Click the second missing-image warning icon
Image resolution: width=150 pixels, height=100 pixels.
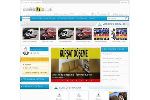tap(79, 95)
